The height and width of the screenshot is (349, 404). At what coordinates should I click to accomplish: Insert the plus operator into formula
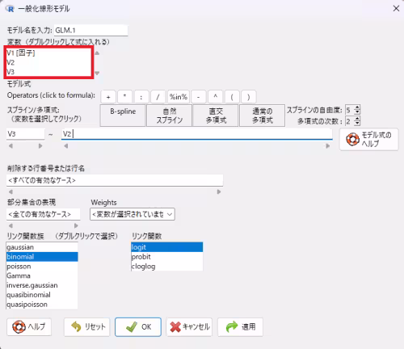108,97
